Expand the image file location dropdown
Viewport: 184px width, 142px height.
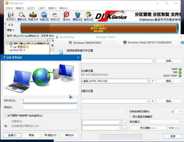[153, 61]
